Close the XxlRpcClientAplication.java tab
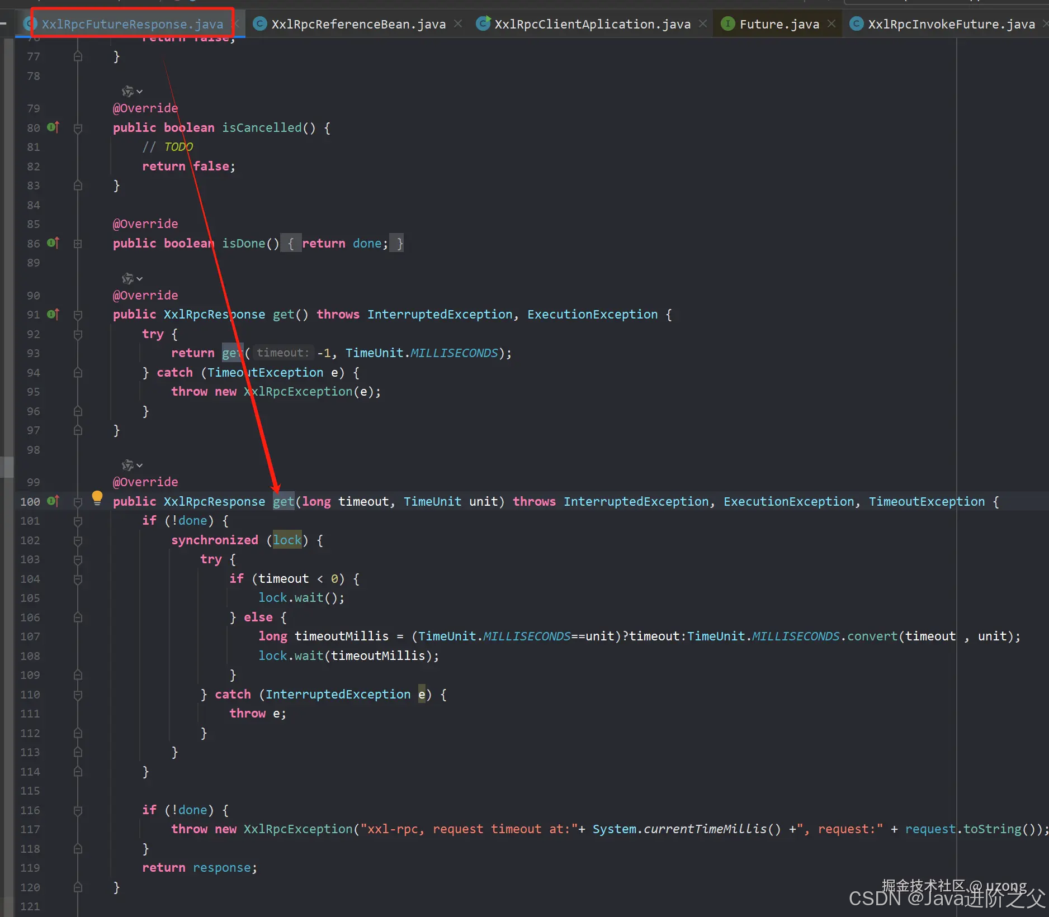 pyautogui.click(x=703, y=23)
